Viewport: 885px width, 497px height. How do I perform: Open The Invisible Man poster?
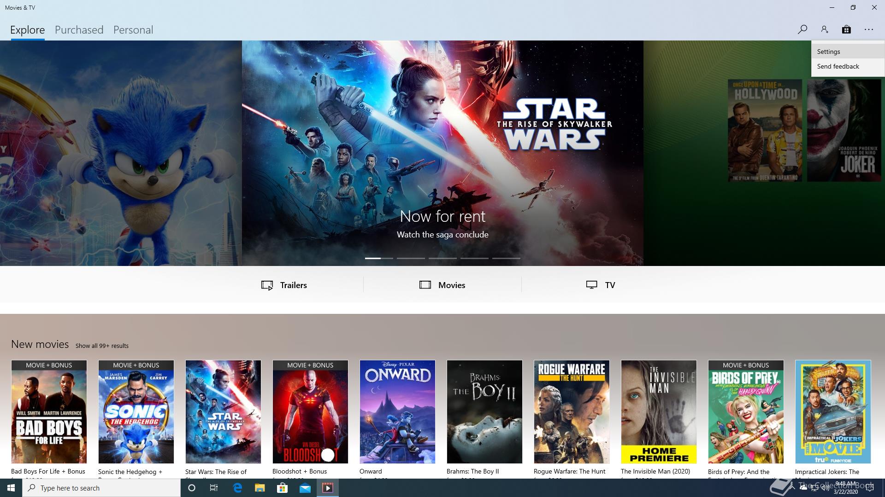(x=659, y=412)
